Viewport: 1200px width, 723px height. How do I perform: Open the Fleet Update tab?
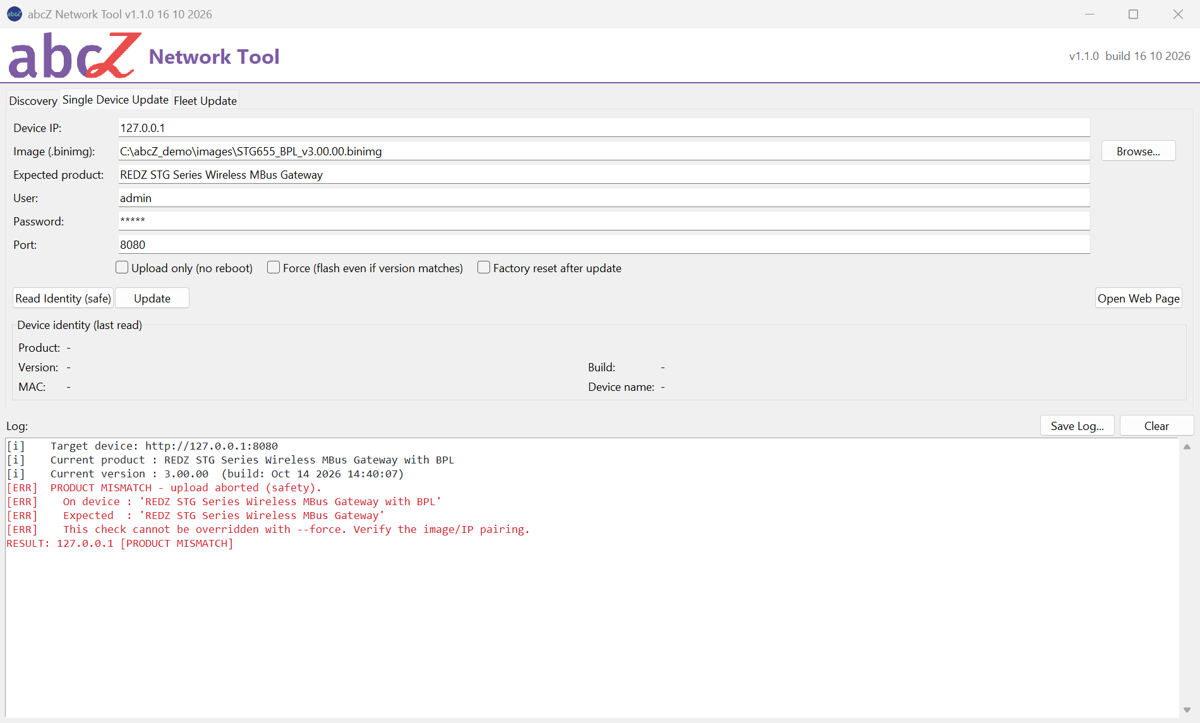click(x=205, y=100)
